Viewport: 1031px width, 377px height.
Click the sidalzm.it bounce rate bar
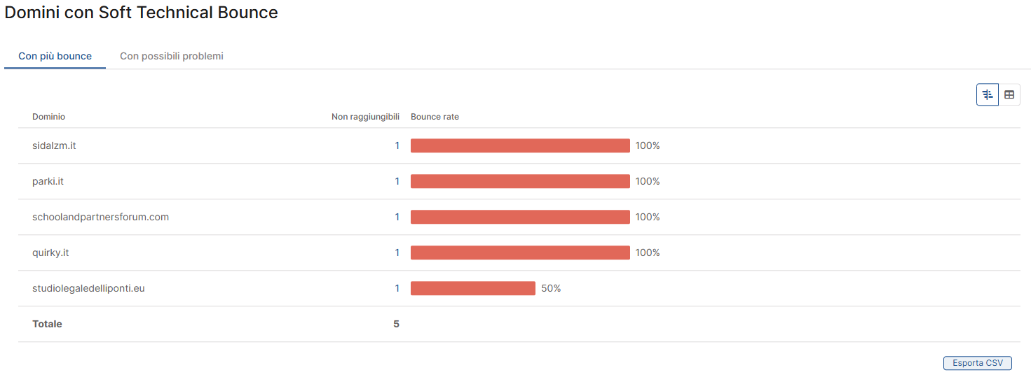coord(520,145)
